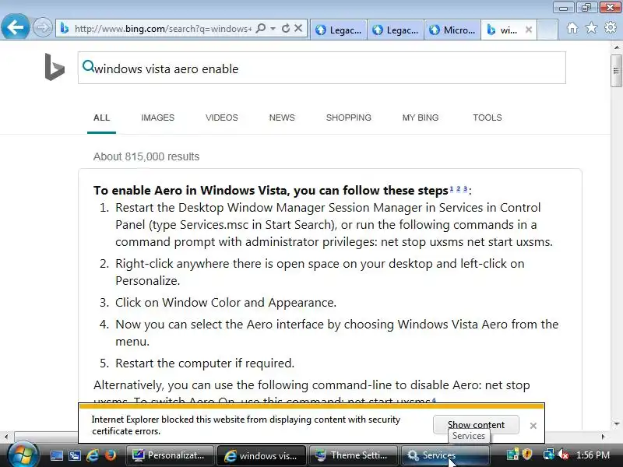Switch to Services taskbar window
The height and width of the screenshot is (467, 623).
[445, 455]
